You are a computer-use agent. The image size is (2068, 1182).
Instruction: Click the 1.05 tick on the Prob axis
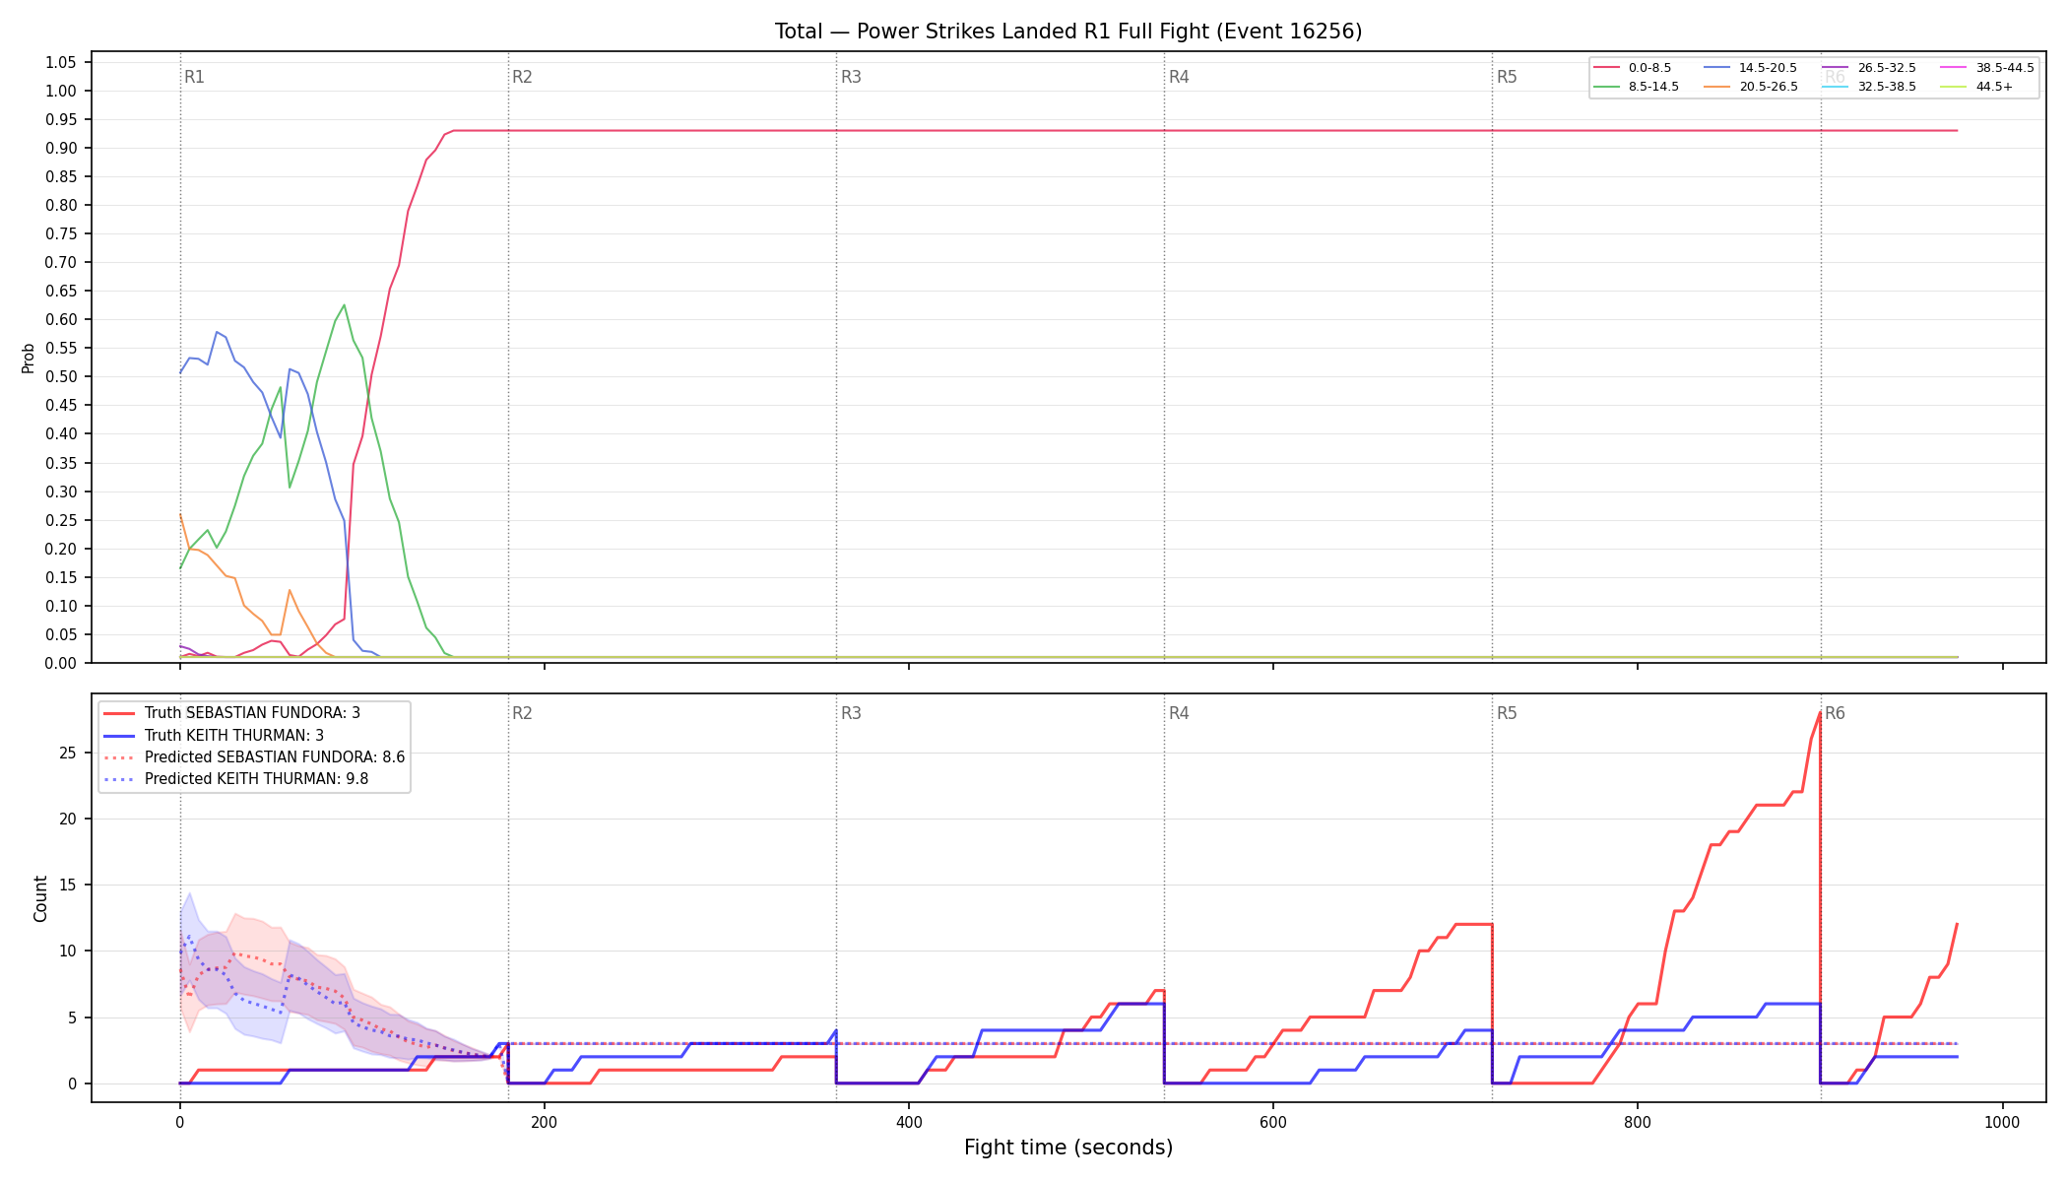click(x=60, y=62)
